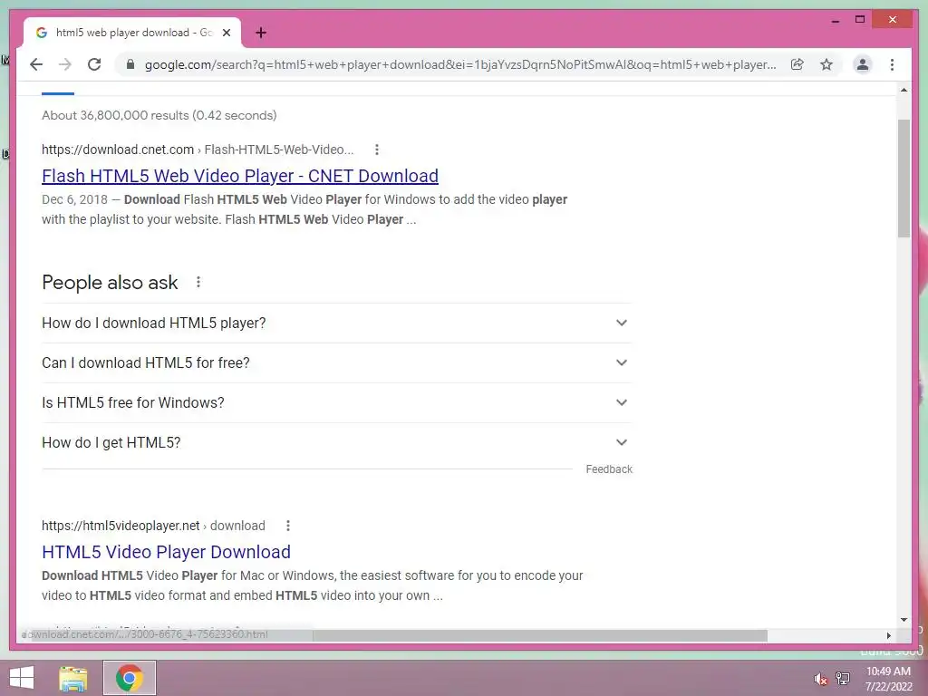The height and width of the screenshot is (696, 928).
Task: Click the Chrome taskbar icon
Action: click(129, 678)
